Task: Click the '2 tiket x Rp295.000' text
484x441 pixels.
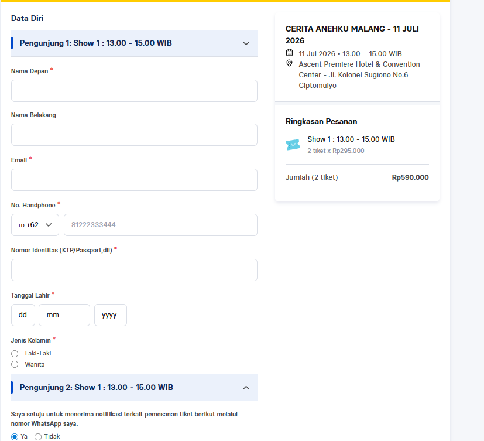Action: point(336,151)
